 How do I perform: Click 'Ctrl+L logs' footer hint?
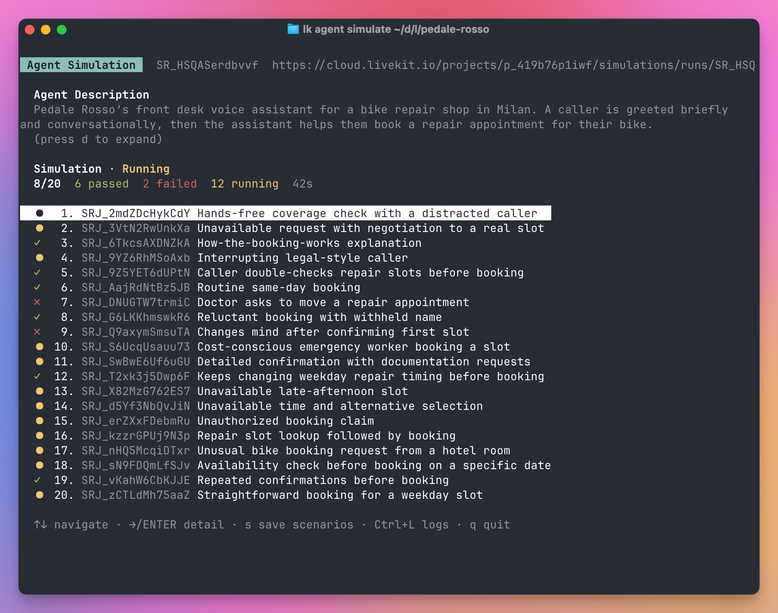(411, 524)
